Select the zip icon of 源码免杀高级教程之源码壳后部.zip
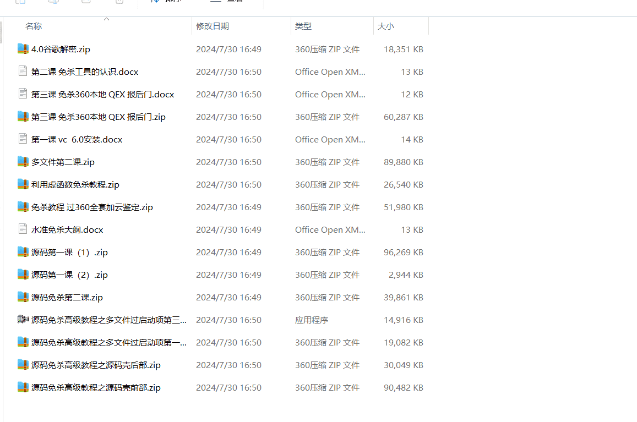637x422 pixels. 23,365
